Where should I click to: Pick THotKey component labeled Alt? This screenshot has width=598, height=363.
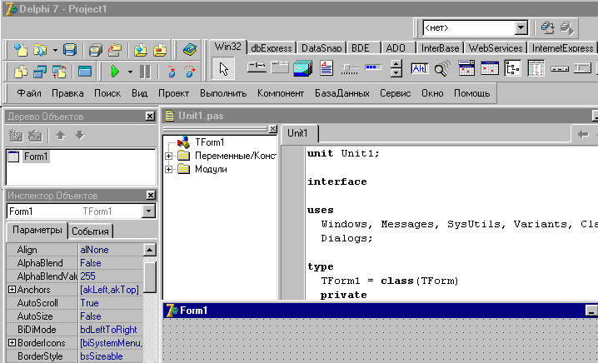tap(420, 68)
